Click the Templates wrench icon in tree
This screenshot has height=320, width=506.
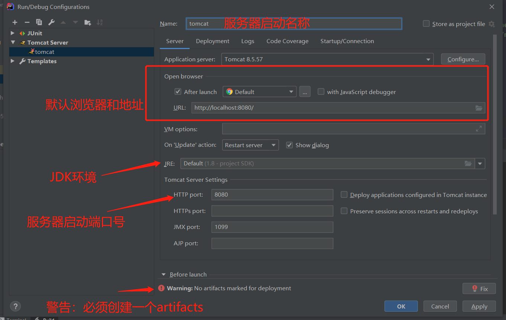point(23,61)
